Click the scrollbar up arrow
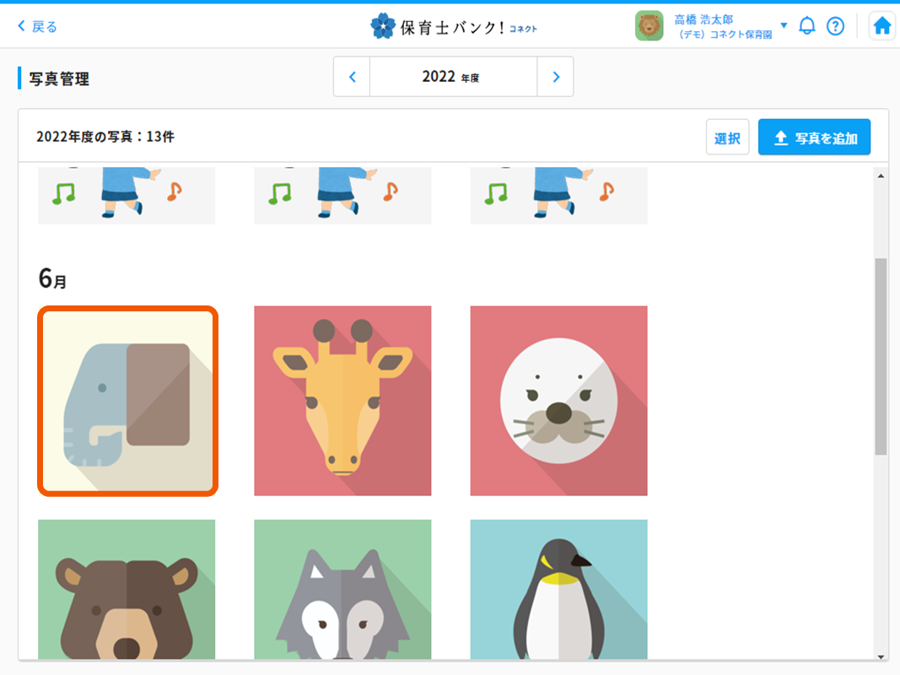Viewport: 900px width, 675px height. tap(881, 175)
